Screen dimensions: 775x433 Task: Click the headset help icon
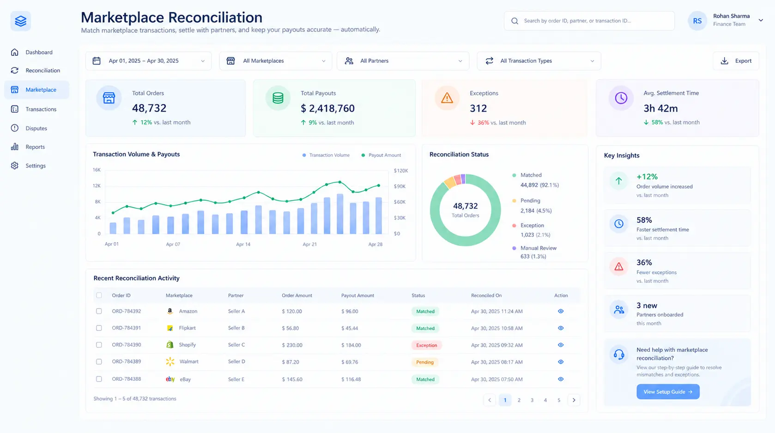coord(619,354)
